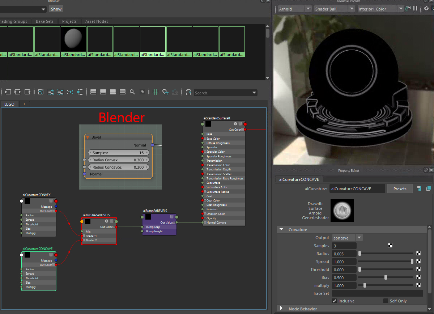This screenshot has width=434, height=314.
Task: Click the checker map button for Samples
Action: [x=390, y=245]
